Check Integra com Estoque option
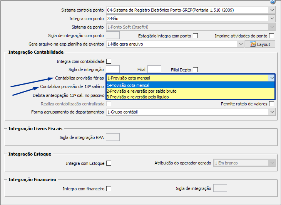The height and width of the screenshot is (205, 281). (x=109, y=163)
